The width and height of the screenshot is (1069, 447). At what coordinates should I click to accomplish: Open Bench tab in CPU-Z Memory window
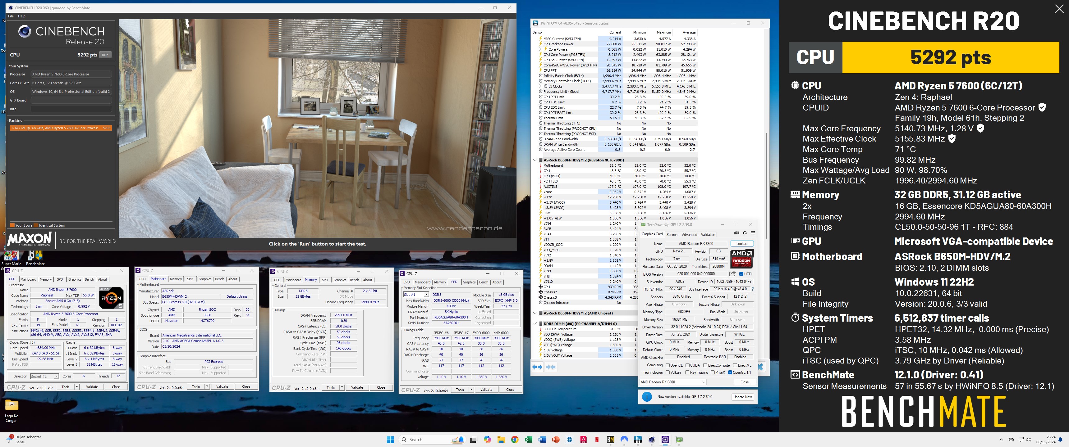[x=354, y=280]
